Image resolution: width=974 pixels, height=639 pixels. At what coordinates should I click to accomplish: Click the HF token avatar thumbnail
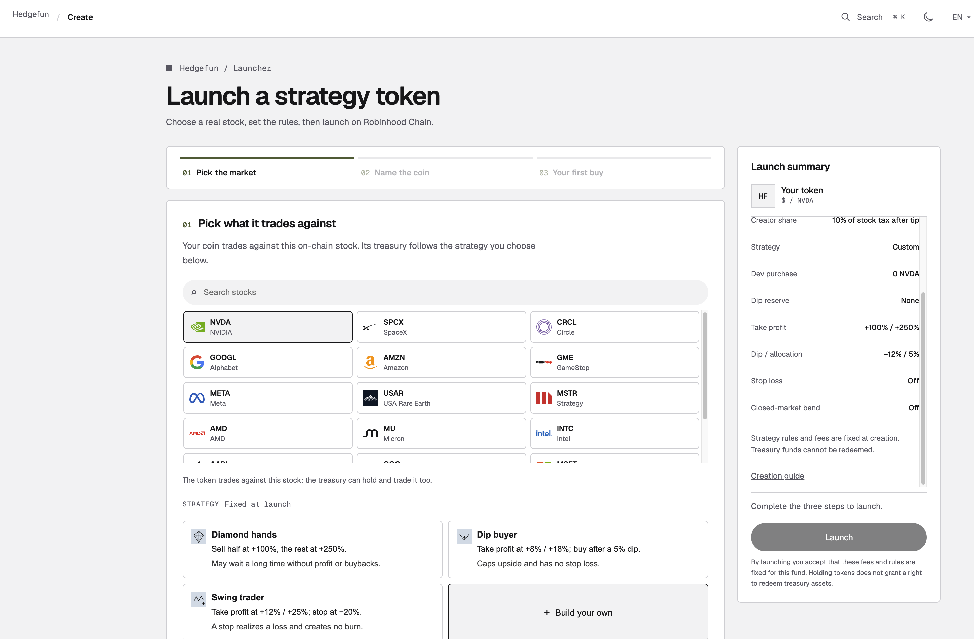(763, 196)
